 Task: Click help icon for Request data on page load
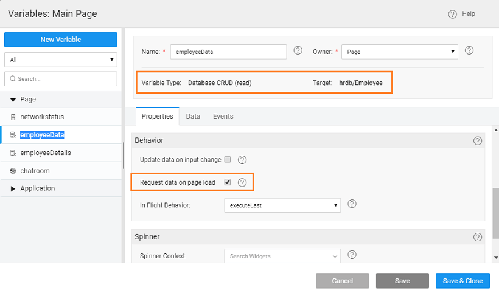pos(242,182)
